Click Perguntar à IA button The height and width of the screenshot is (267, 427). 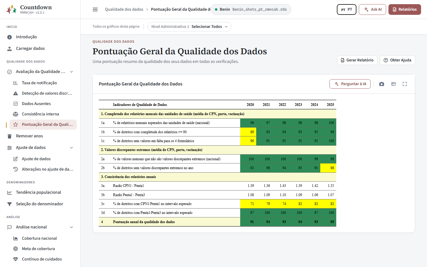pyautogui.click(x=350, y=84)
